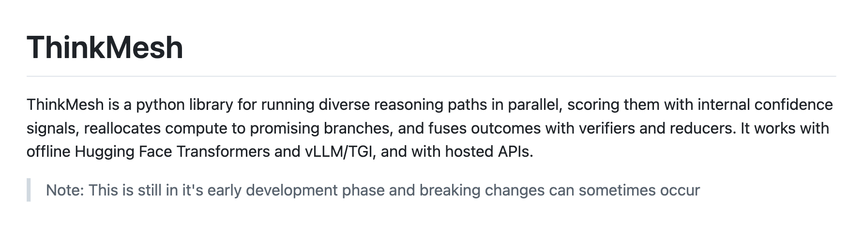Click the words 'internal confidence'
This screenshot has width=863, height=226.
pos(765,105)
